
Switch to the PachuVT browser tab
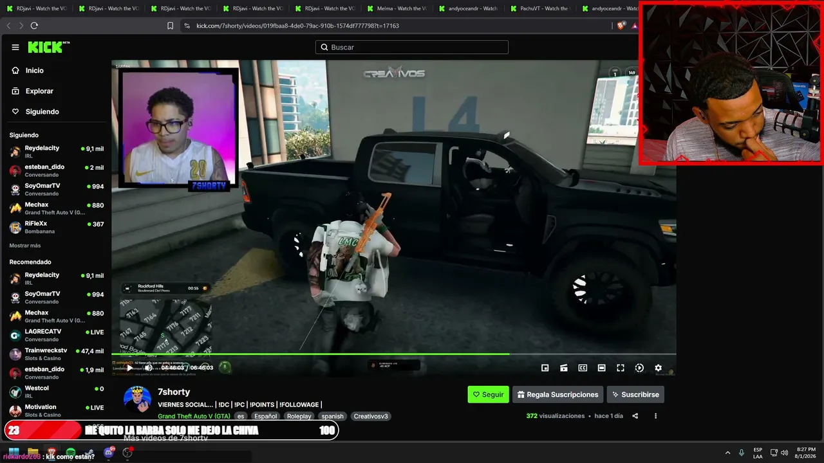[541, 8]
